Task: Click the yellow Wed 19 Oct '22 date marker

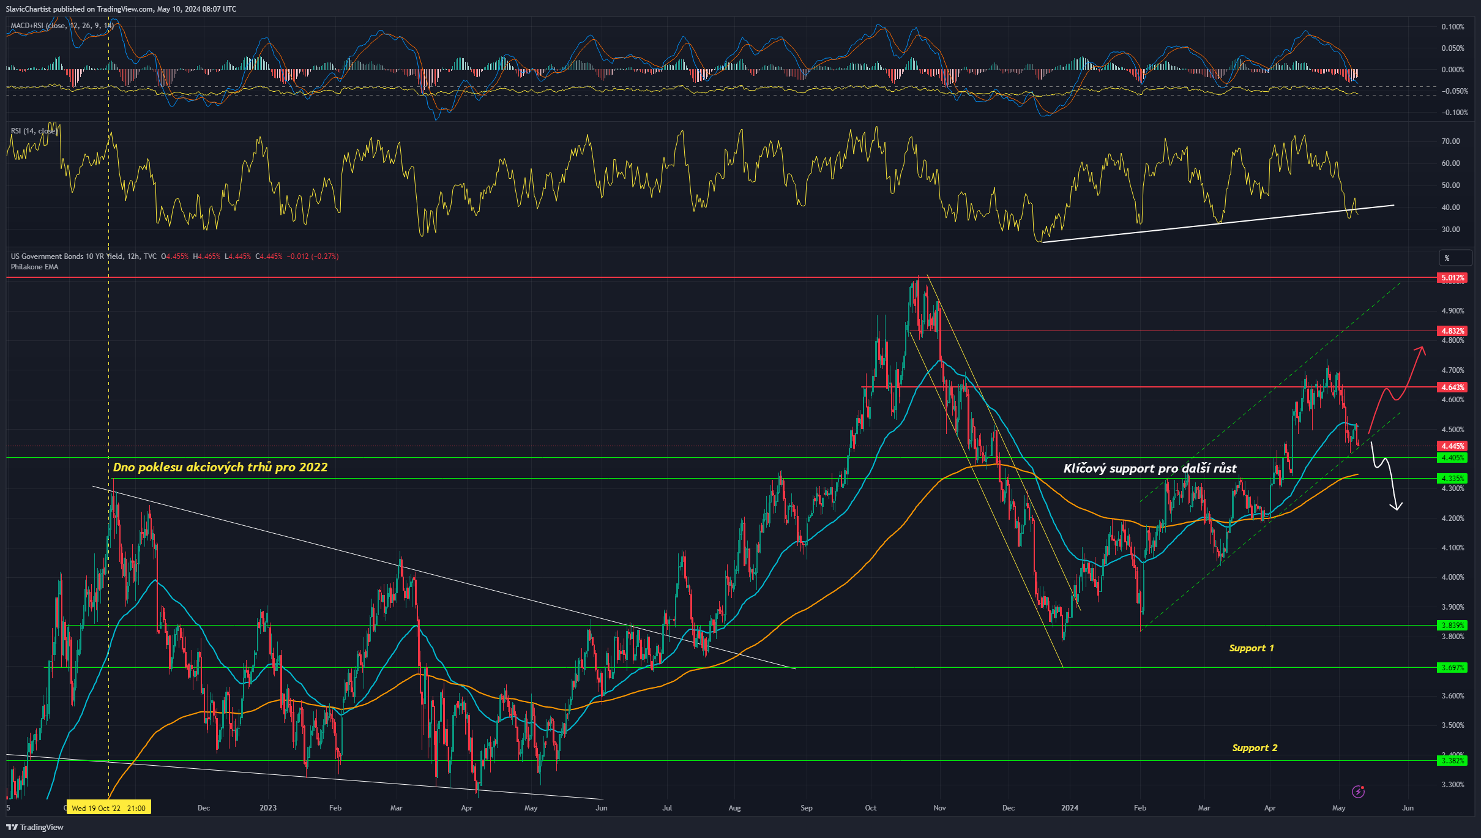Action: coord(109,808)
